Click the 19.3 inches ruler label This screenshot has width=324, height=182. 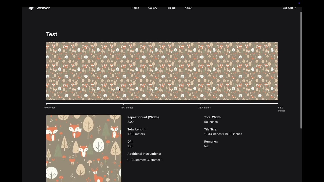pos(127,108)
